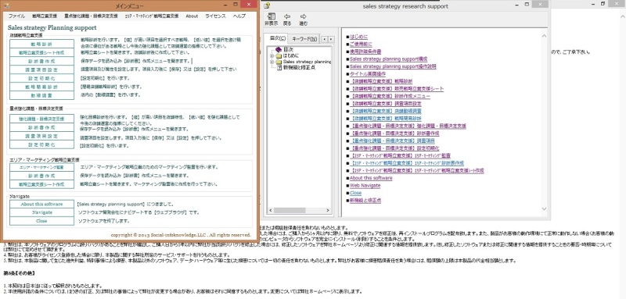Image resolution: width=626 pixels, height=299 pixels.
Task: Click メインメニュー window title bar app icon
Action: [5, 5]
